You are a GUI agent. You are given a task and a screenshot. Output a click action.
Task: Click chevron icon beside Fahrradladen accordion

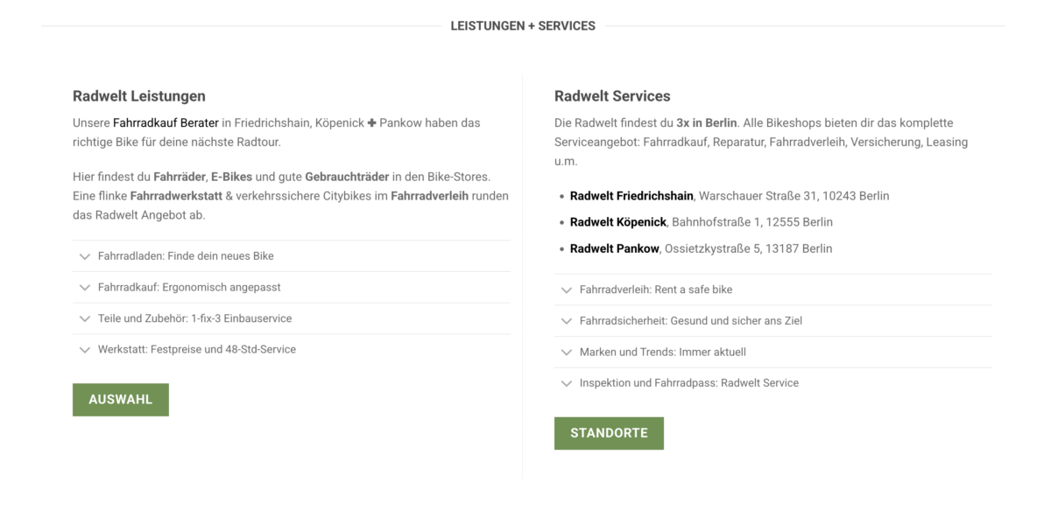tap(85, 256)
